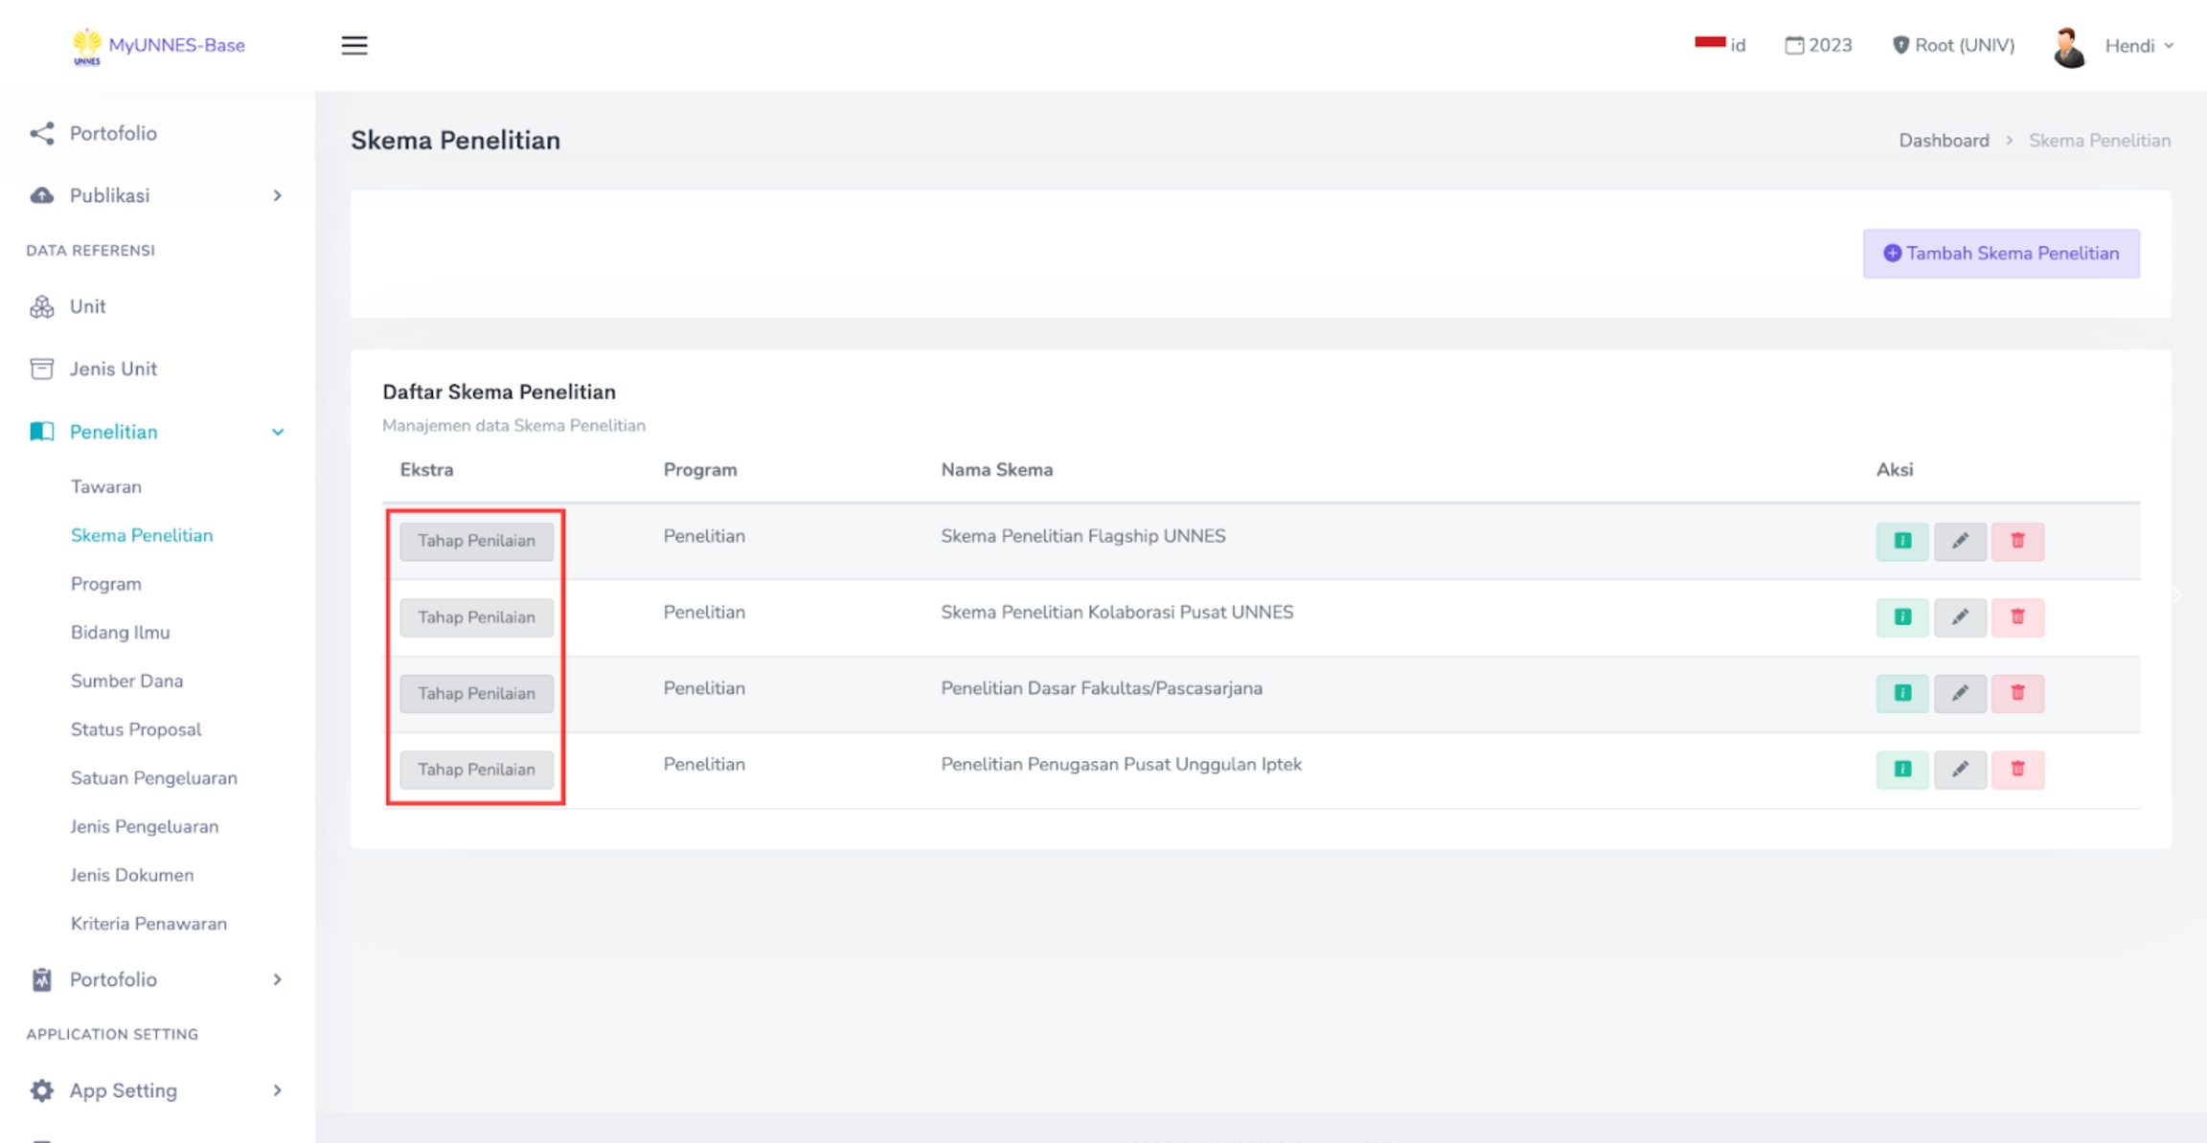Viewport: 2207px width, 1143px height.
Task: Click trash icon for Pusat Unggulan Iptek row
Action: pyautogui.click(x=2017, y=769)
